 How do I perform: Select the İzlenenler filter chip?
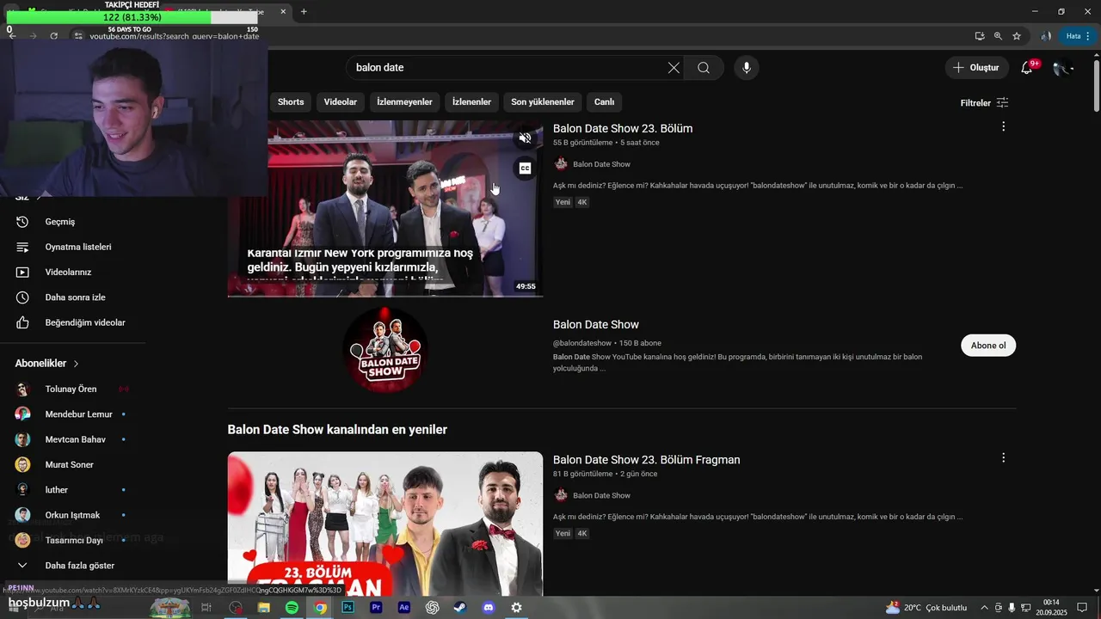pyautogui.click(x=471, y=102)
